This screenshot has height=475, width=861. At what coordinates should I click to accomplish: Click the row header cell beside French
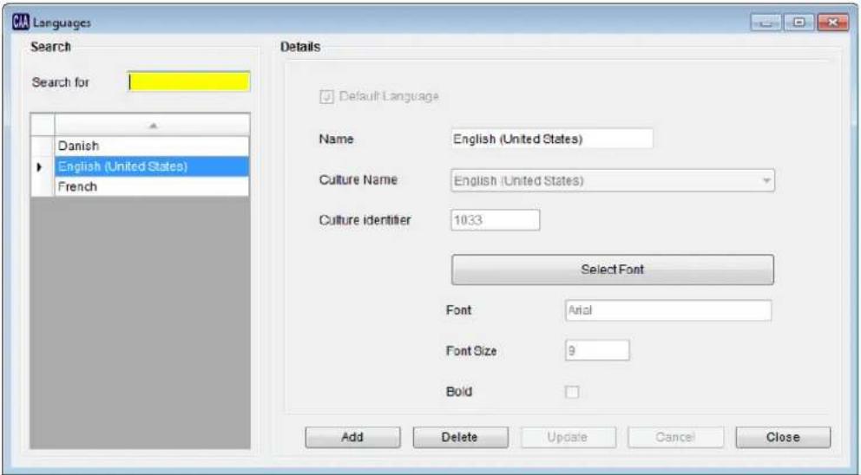[x=43, y=186]
